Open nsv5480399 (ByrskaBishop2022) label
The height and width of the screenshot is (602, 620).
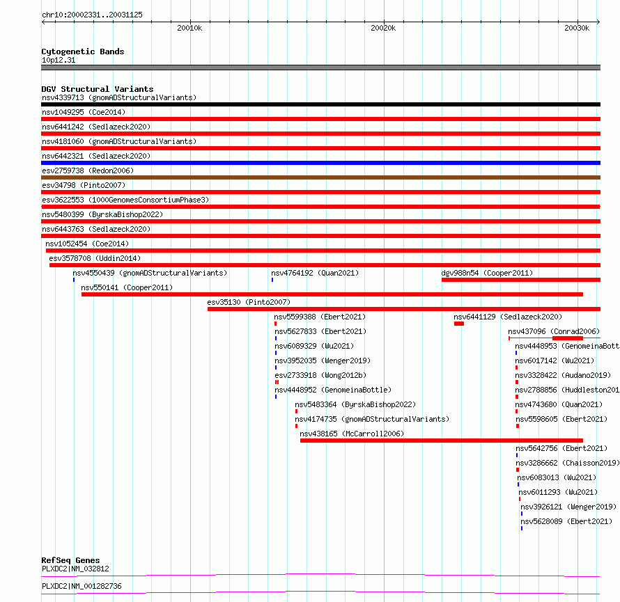(x=102, y=214)
